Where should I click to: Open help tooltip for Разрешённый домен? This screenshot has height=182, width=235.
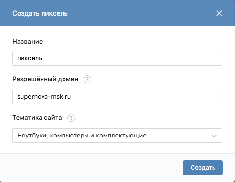pyautogui.click(x=87, y=79)
